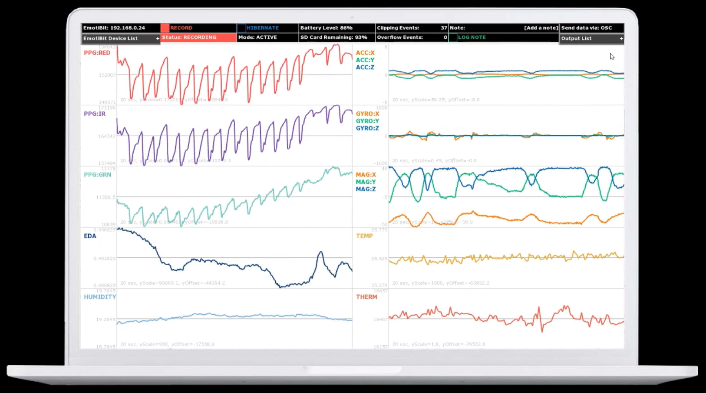Click the Battery Level 86% readout
The width and height of the screenshot is (706, 393).
337,28
